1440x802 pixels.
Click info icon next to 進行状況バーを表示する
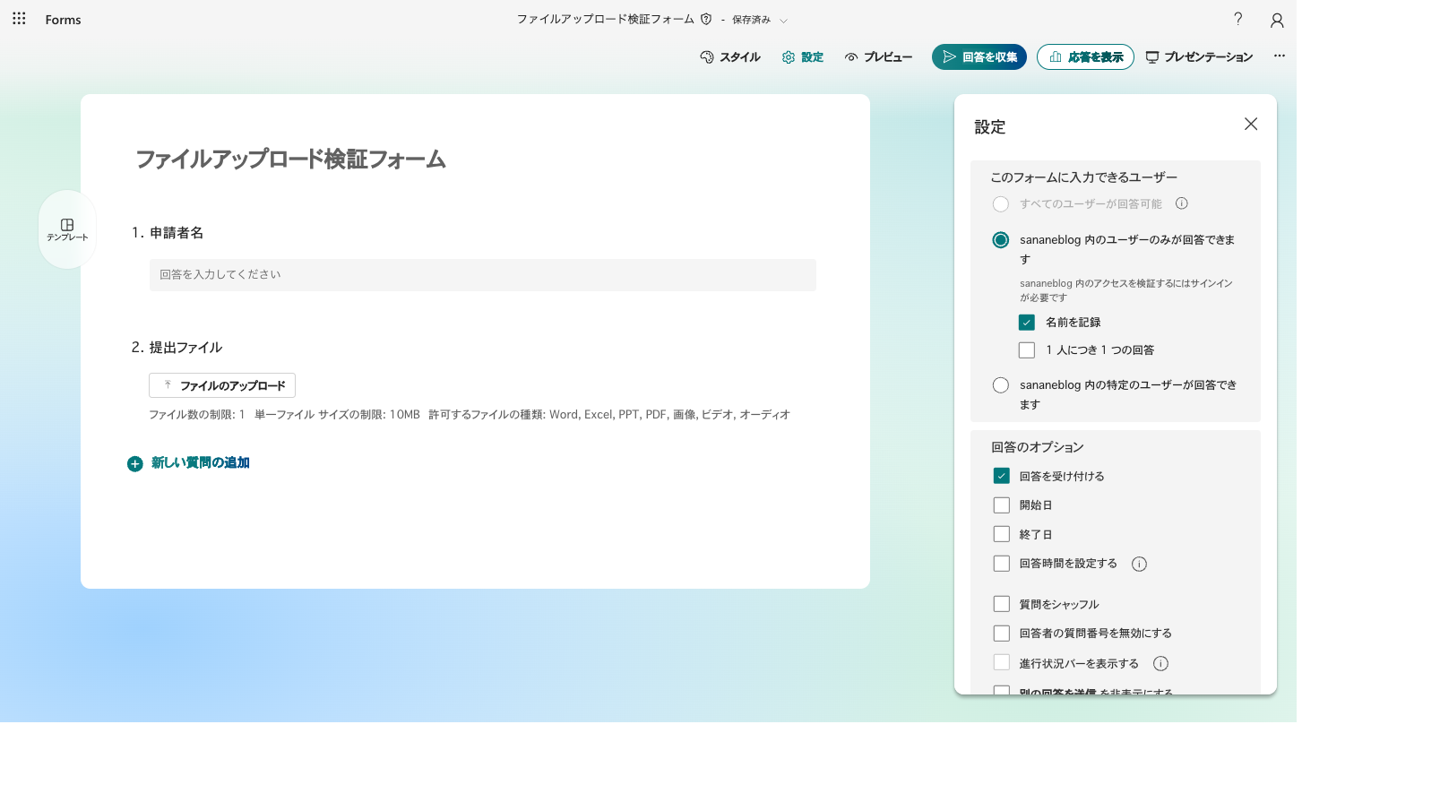point(1160,663)
